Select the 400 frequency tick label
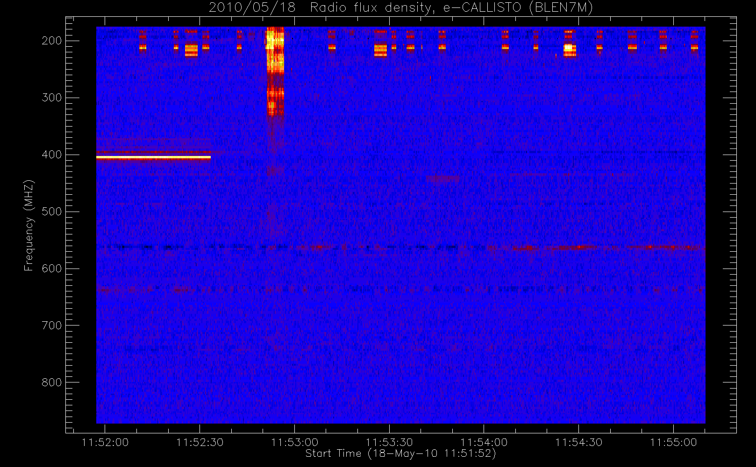This screenshot has height=467, width=756. point(52,155)
